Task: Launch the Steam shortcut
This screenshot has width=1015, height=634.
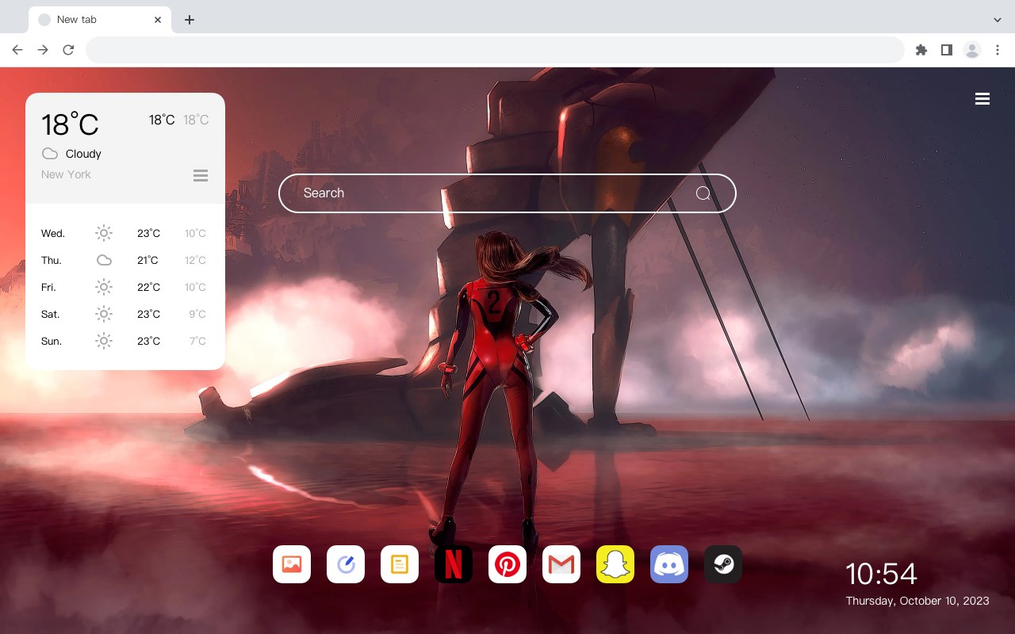Action: point(723,564)
